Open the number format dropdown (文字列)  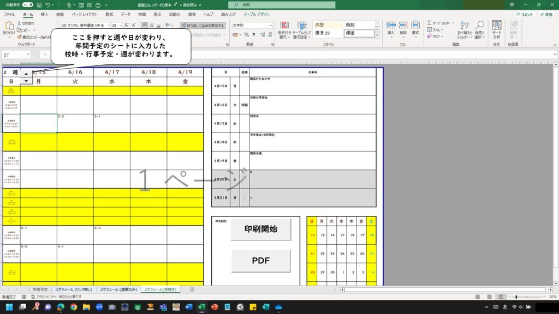[270, 25]
